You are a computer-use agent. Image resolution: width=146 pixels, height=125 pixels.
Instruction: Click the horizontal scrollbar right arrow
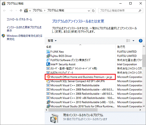point(140,110)
